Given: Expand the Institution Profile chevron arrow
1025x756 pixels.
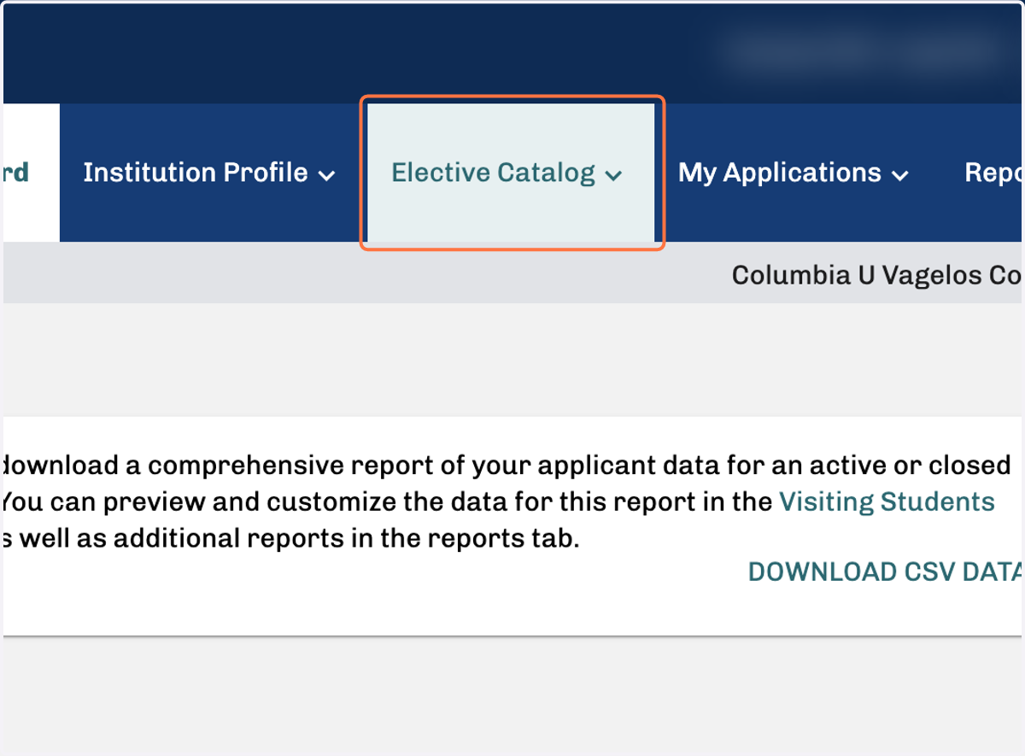Looking at the screenshot, I should (x=326, y=176).
